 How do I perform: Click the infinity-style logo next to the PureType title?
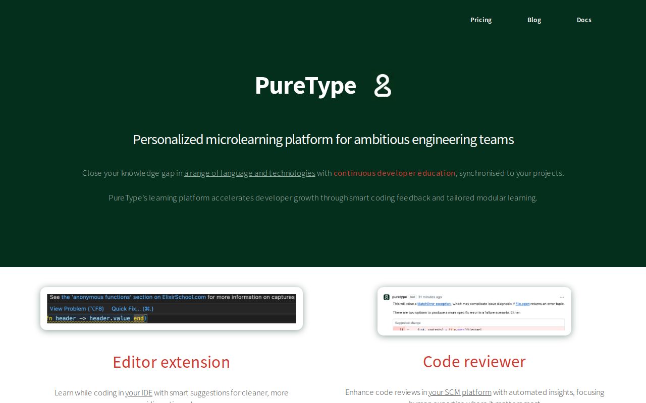point(382,86)
